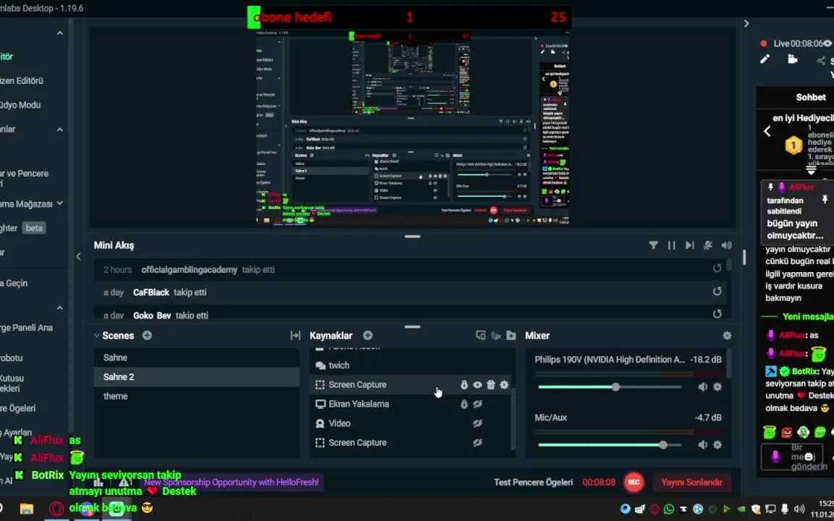Click the chat message input field
This screenshot has width=834, height=521.
[x=793, y=457]
